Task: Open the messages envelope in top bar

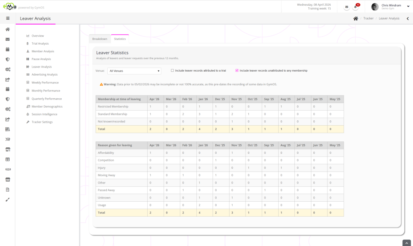Action: click(346, 7)
